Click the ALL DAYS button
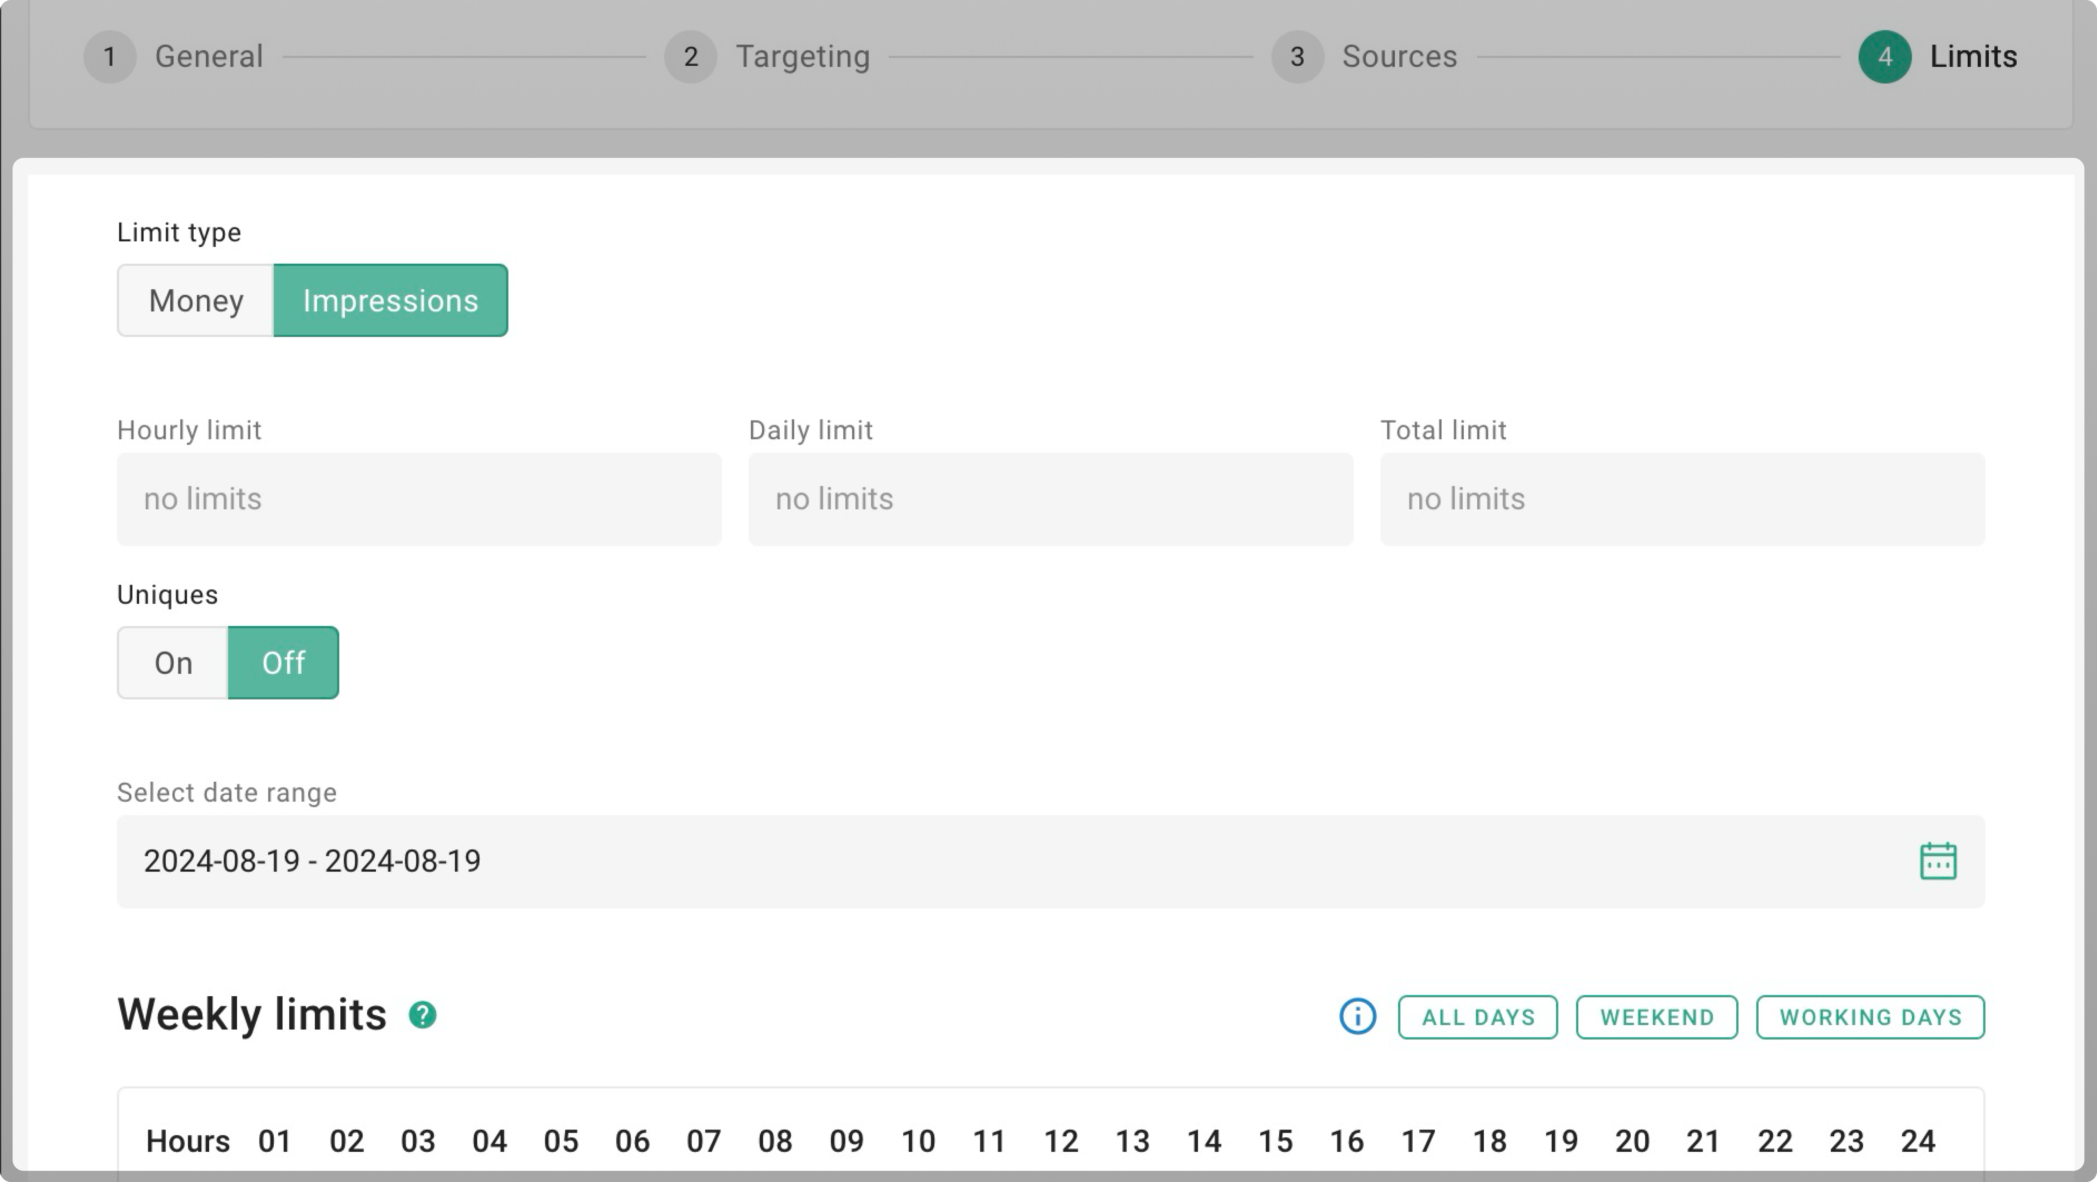Image resolution: width=2097 pixels, height=1182 pixels. (1477, 1016)
